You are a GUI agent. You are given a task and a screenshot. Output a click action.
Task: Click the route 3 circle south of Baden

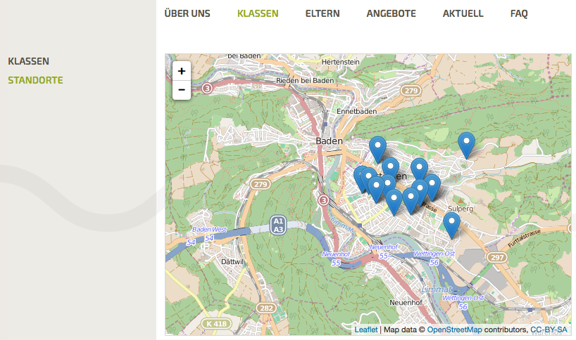click(x=324, y=200)
